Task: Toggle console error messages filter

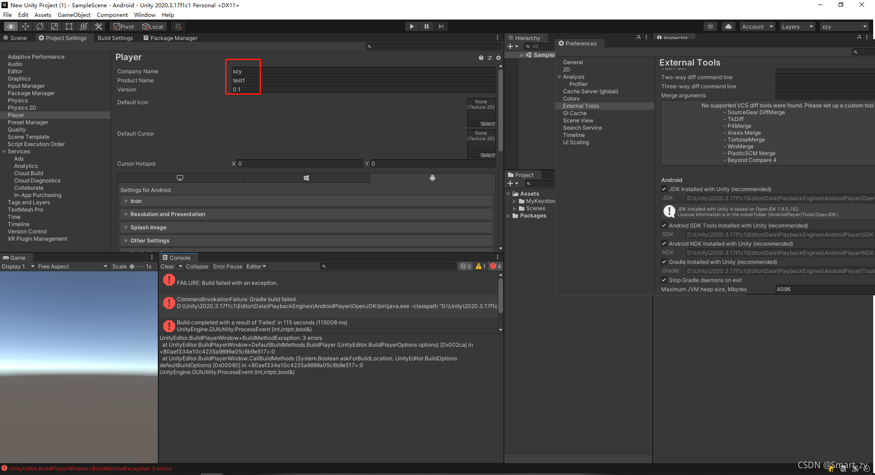Action: pos(496,267)
